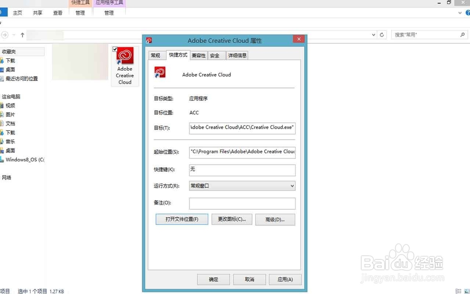Image resolution: width=470 pixels, height=294 pixels.
Task: Select 下载 under 收藏夹
Action: [10, 61]
